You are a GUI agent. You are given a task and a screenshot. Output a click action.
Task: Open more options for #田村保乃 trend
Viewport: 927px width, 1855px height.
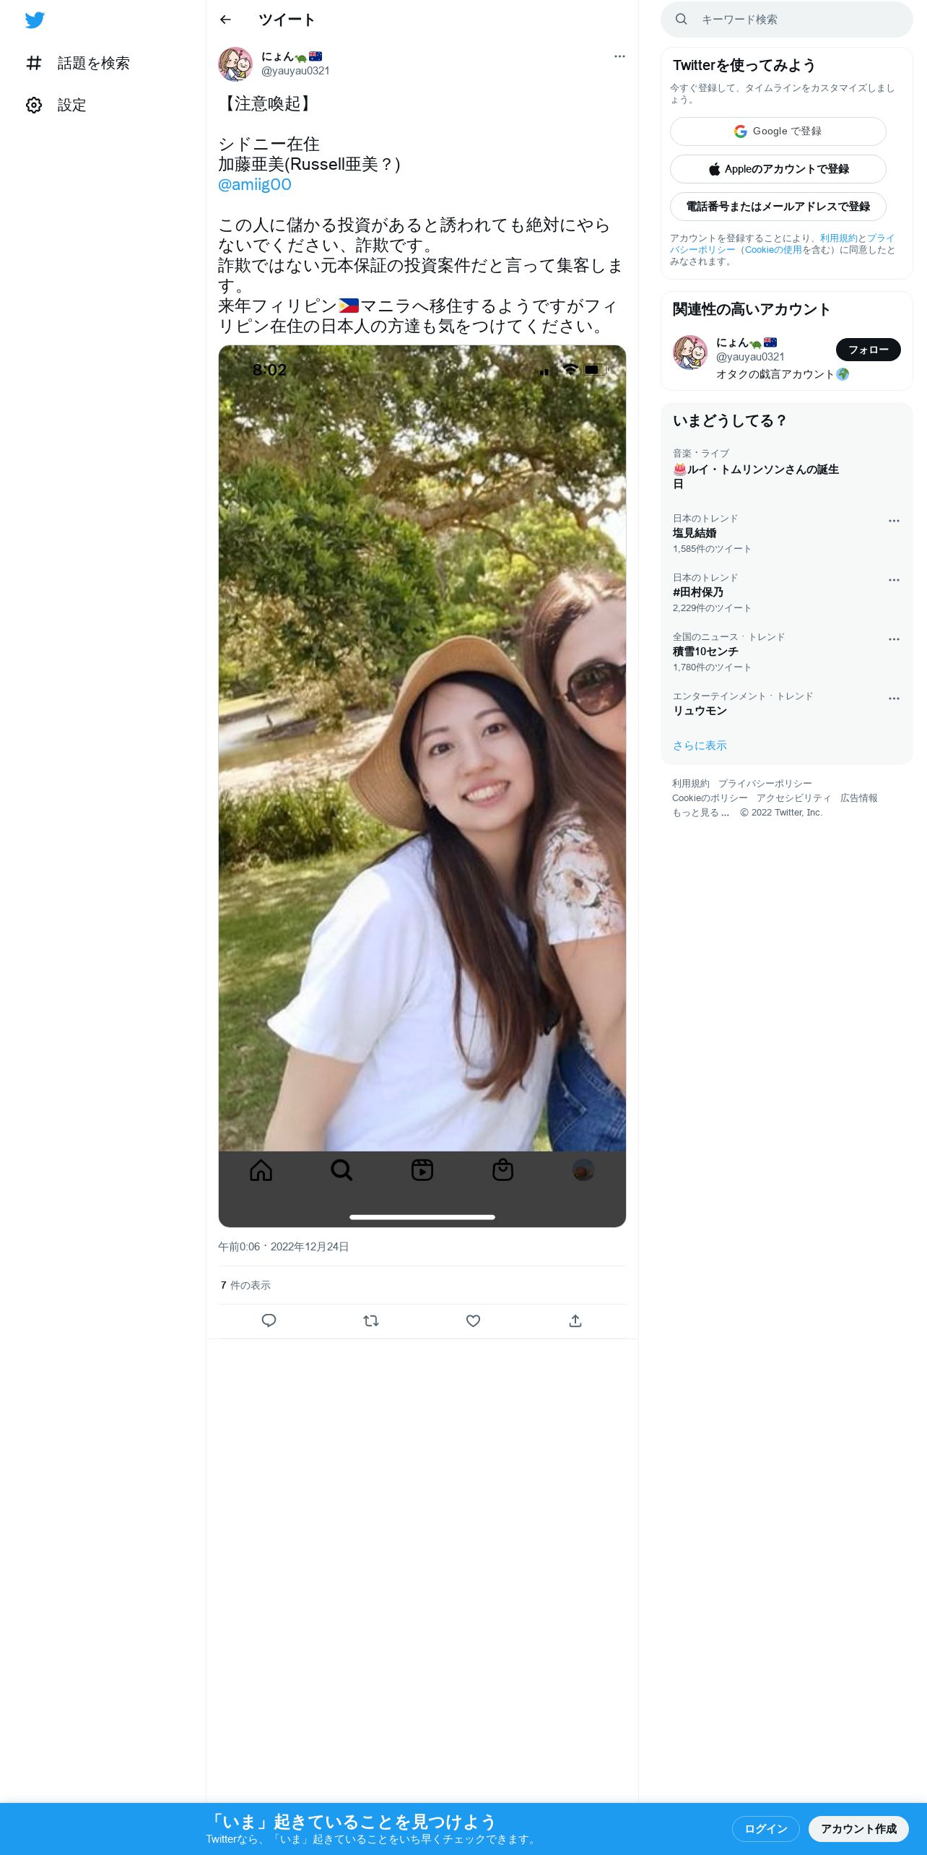click(x=894, y=580)
